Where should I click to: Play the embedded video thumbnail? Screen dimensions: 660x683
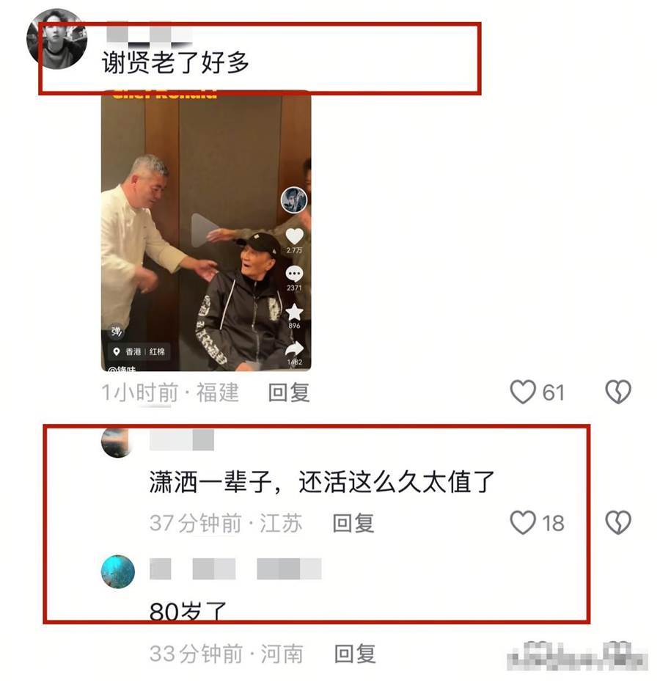click(x=205, y=230)
